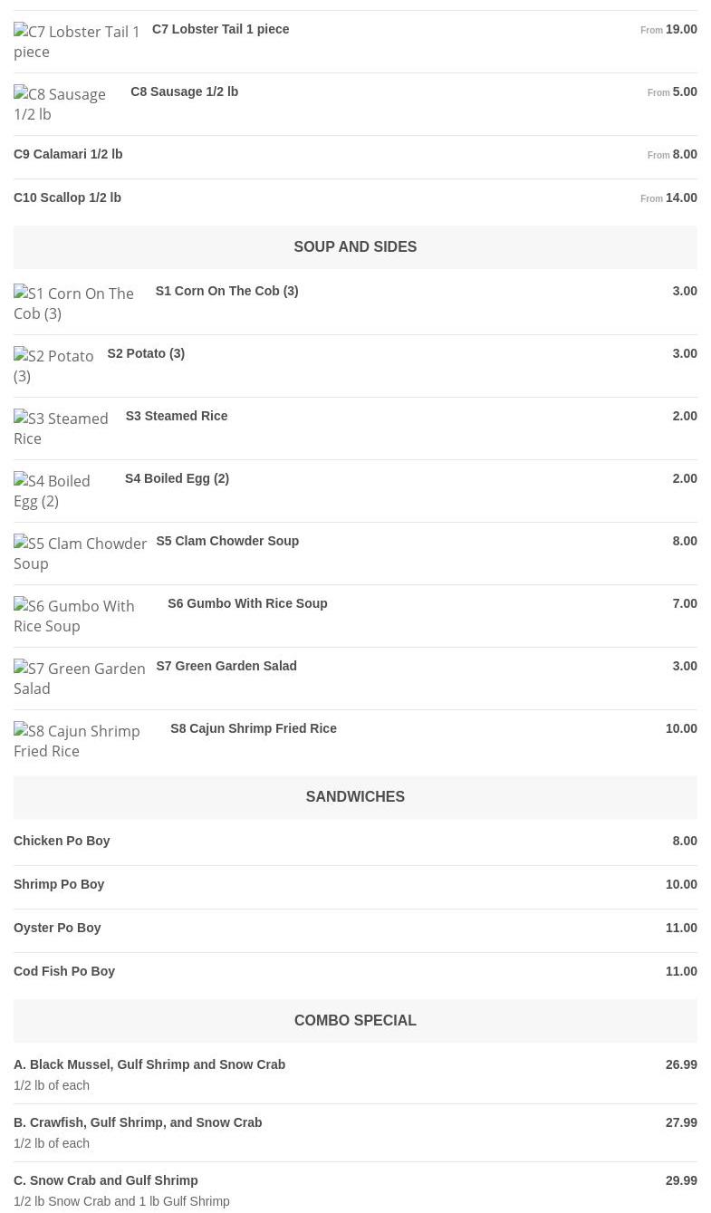Click the Soup and Sides section header
Viewport: 711px width, 1213px height.
(355, 246)
